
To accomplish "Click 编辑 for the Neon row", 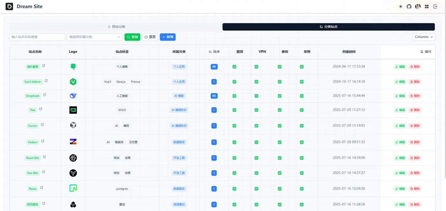I will coord(400,189).
